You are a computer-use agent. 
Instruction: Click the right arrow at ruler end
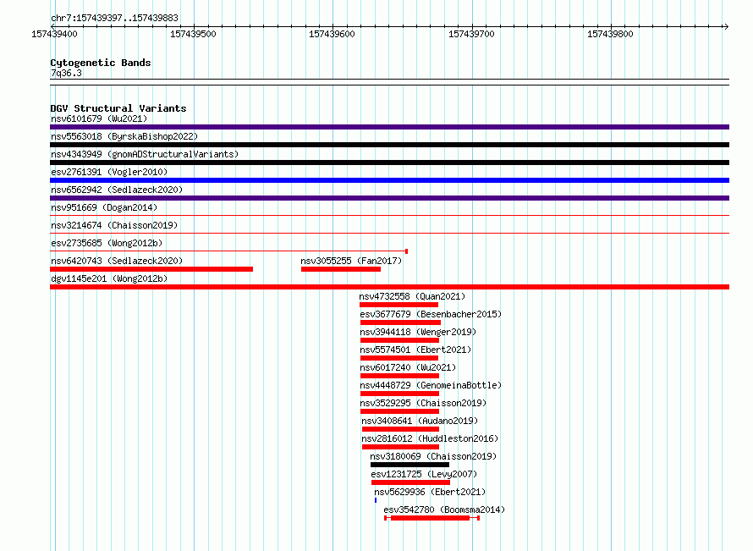click(726, 26)
